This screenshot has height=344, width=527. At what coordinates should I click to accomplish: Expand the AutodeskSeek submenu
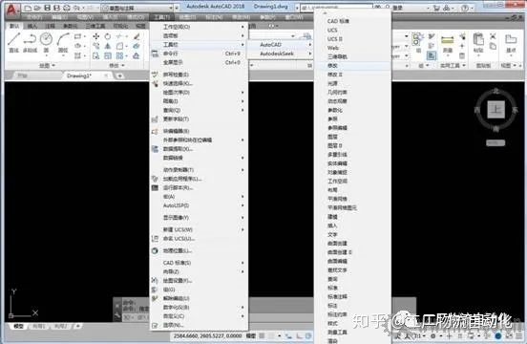(x=281, y=54)
